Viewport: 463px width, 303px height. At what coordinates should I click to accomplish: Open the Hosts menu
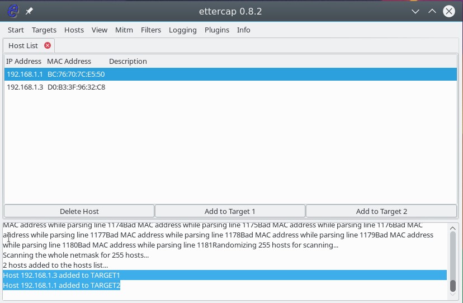pos(74,30)
